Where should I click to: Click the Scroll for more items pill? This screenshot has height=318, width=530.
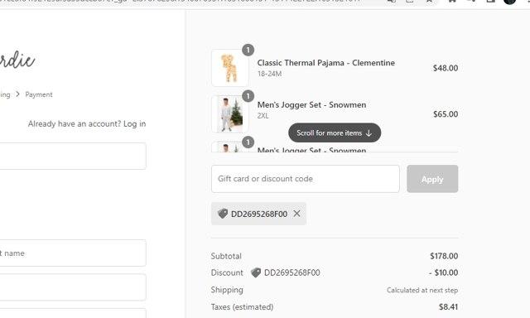pos(335,132)
